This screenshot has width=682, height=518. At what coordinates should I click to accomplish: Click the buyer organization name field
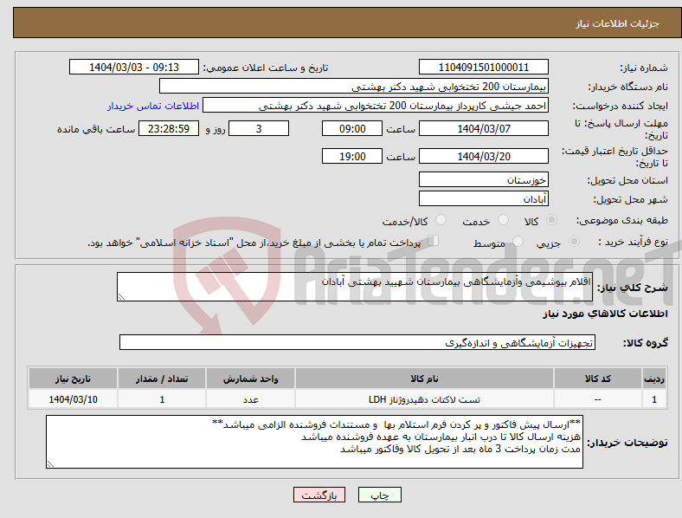(354, 86)
